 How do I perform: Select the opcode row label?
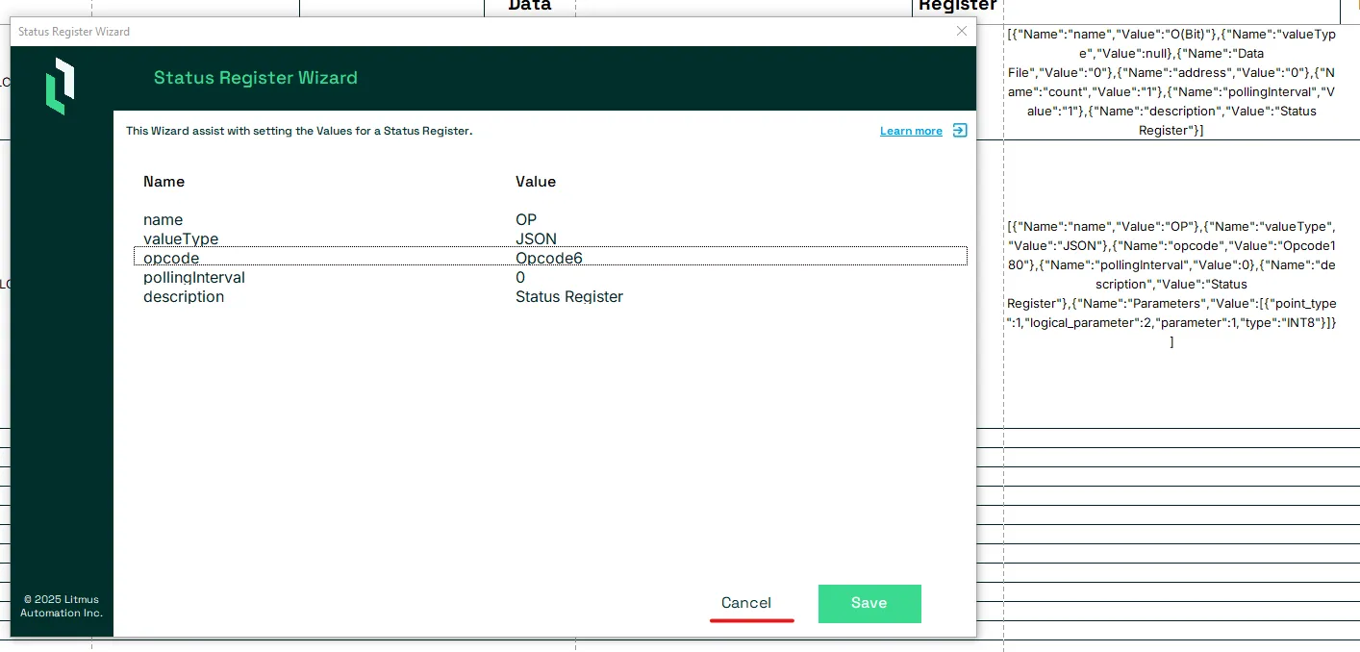[x=171, y=258]
